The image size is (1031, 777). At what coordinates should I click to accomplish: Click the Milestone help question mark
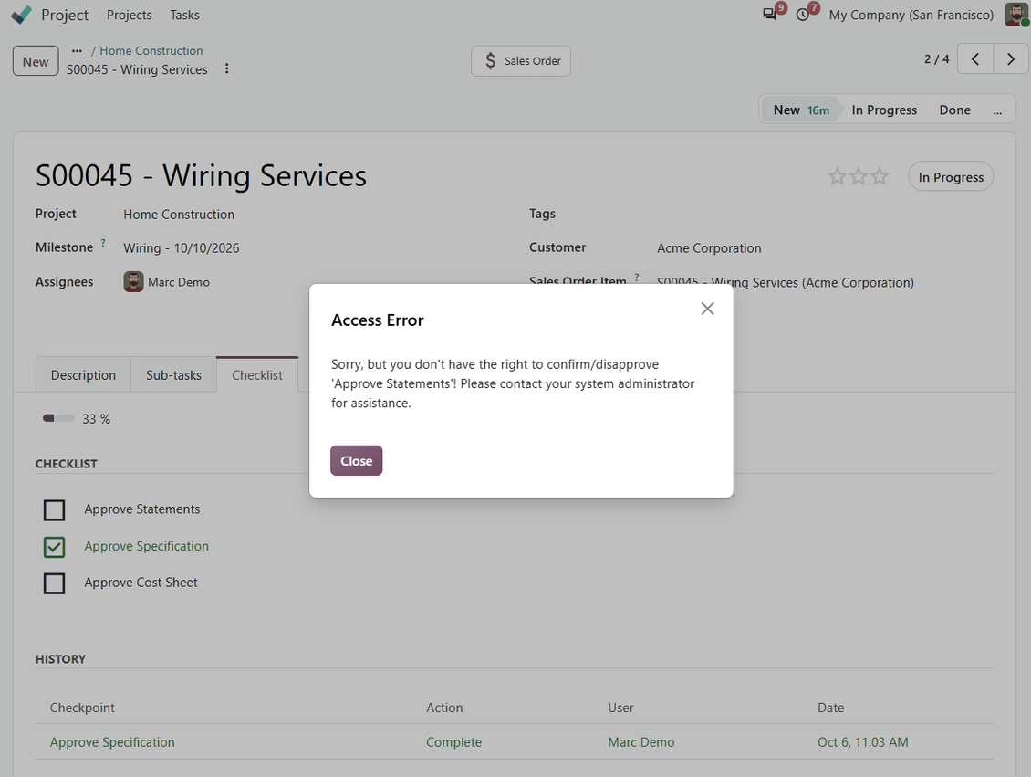tap(103, 243)
